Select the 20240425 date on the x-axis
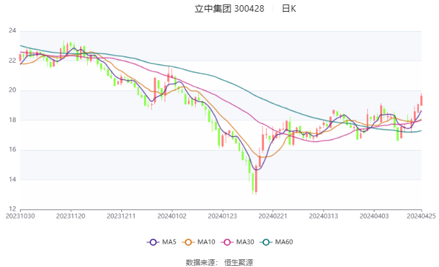Viewport: 439px width, 267px height. point(420,215)
